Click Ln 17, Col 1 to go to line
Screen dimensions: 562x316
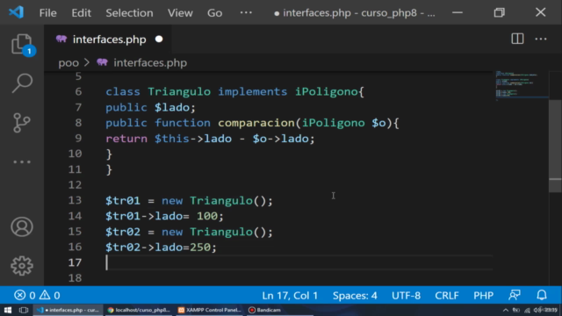pyautogui.click(x=290, y=295)
